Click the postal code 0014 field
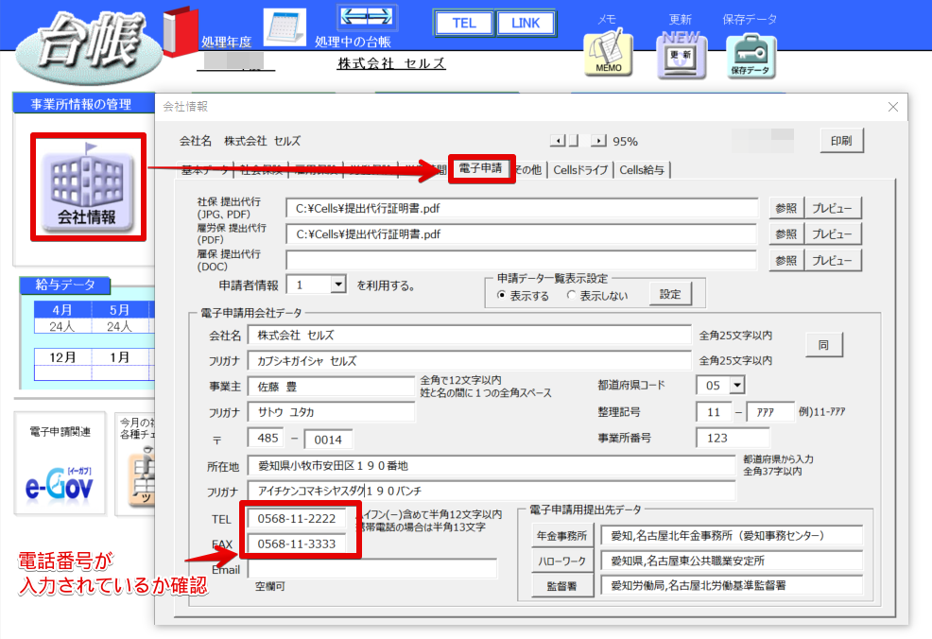This screenshot has height=639, width=932. click(x=328, y=440)
